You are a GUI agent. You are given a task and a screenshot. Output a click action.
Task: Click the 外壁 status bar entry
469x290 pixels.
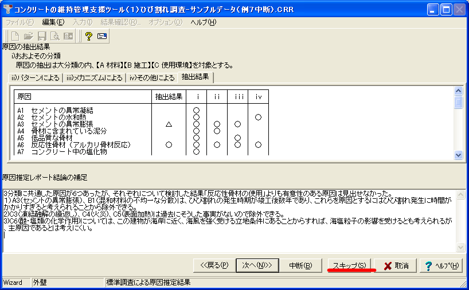68,283
